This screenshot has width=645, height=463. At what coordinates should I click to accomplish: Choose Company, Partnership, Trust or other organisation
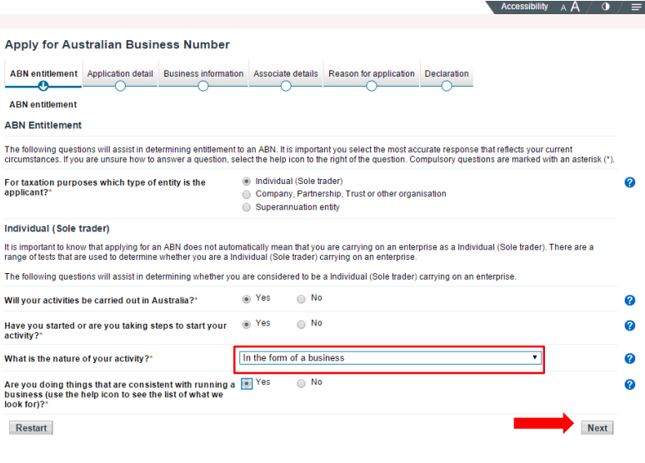click(x=247, y=194)
